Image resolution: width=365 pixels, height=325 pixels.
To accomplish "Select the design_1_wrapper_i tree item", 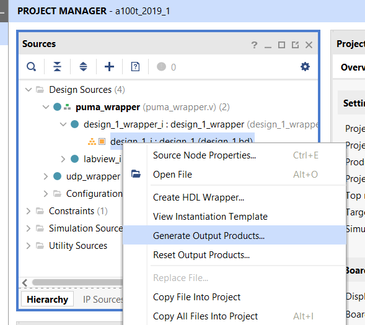I will click(164, 124).
